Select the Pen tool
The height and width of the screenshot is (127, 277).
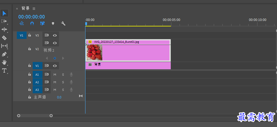(x=4, y=54)
